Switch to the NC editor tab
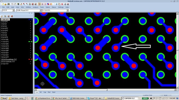The image size is (179, 100). coord(41,92)
